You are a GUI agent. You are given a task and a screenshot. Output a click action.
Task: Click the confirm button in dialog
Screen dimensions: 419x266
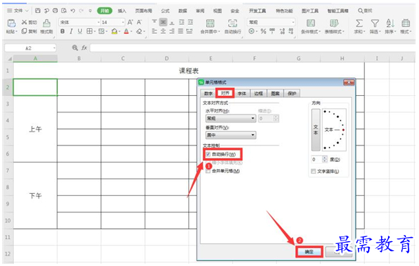tap(309, 252)
